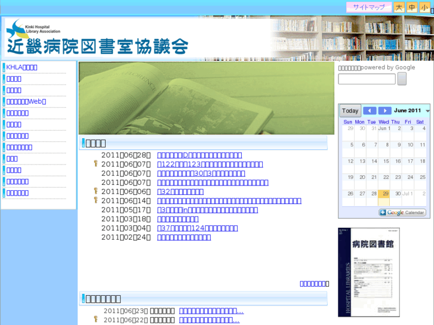Open the news link dated 2011-03-18
The height and width of the screenshot is (325, 434).
[178, 219]
